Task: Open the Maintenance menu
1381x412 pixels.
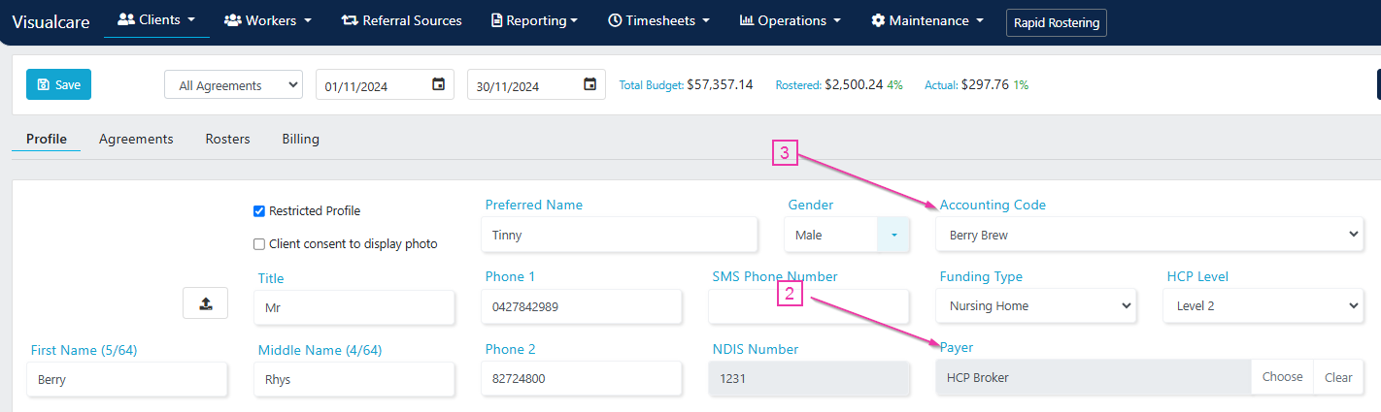Action: coord(927,20)
